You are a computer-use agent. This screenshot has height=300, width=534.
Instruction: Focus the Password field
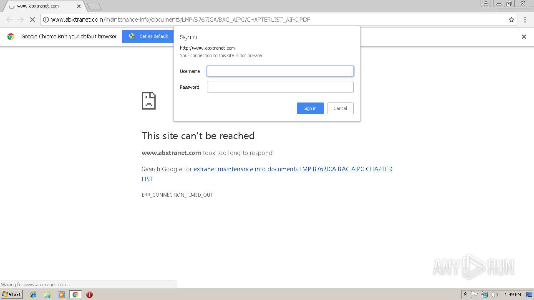[x=280, y=87]
